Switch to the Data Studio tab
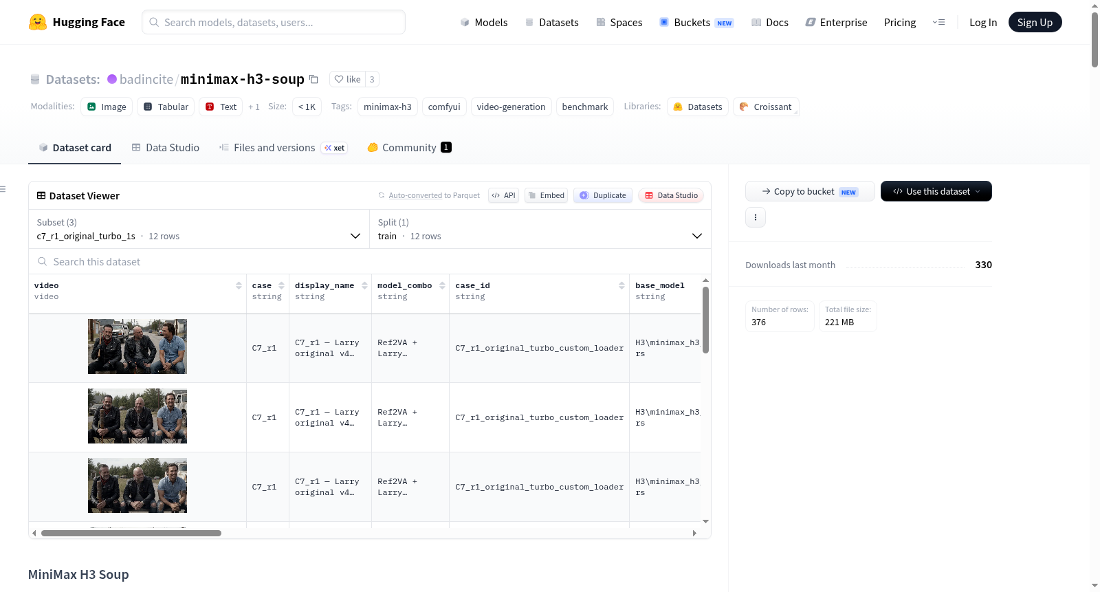This screenshot has width=1100, height=592. tap(166, 148)
